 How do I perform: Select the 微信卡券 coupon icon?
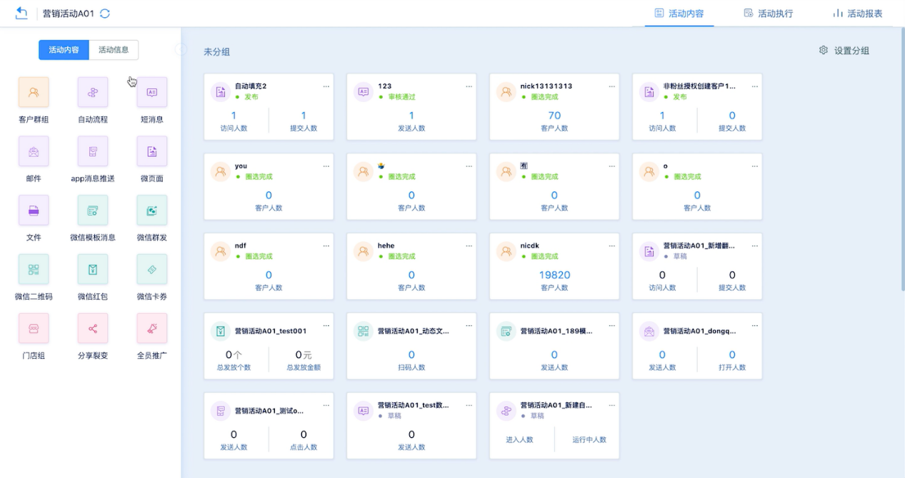(x=151, y=269)
